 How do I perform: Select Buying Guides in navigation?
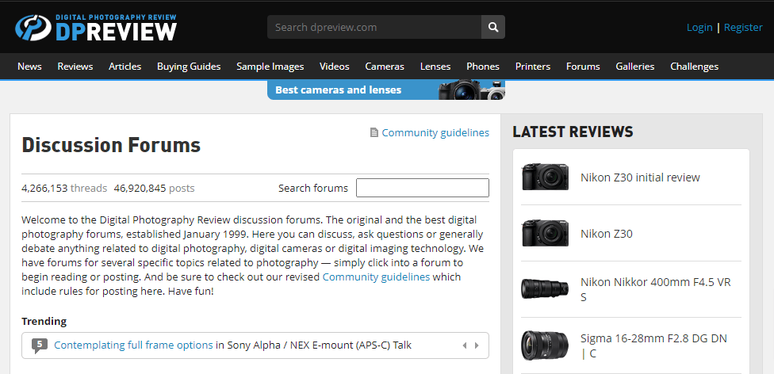[x=189, y=66]
